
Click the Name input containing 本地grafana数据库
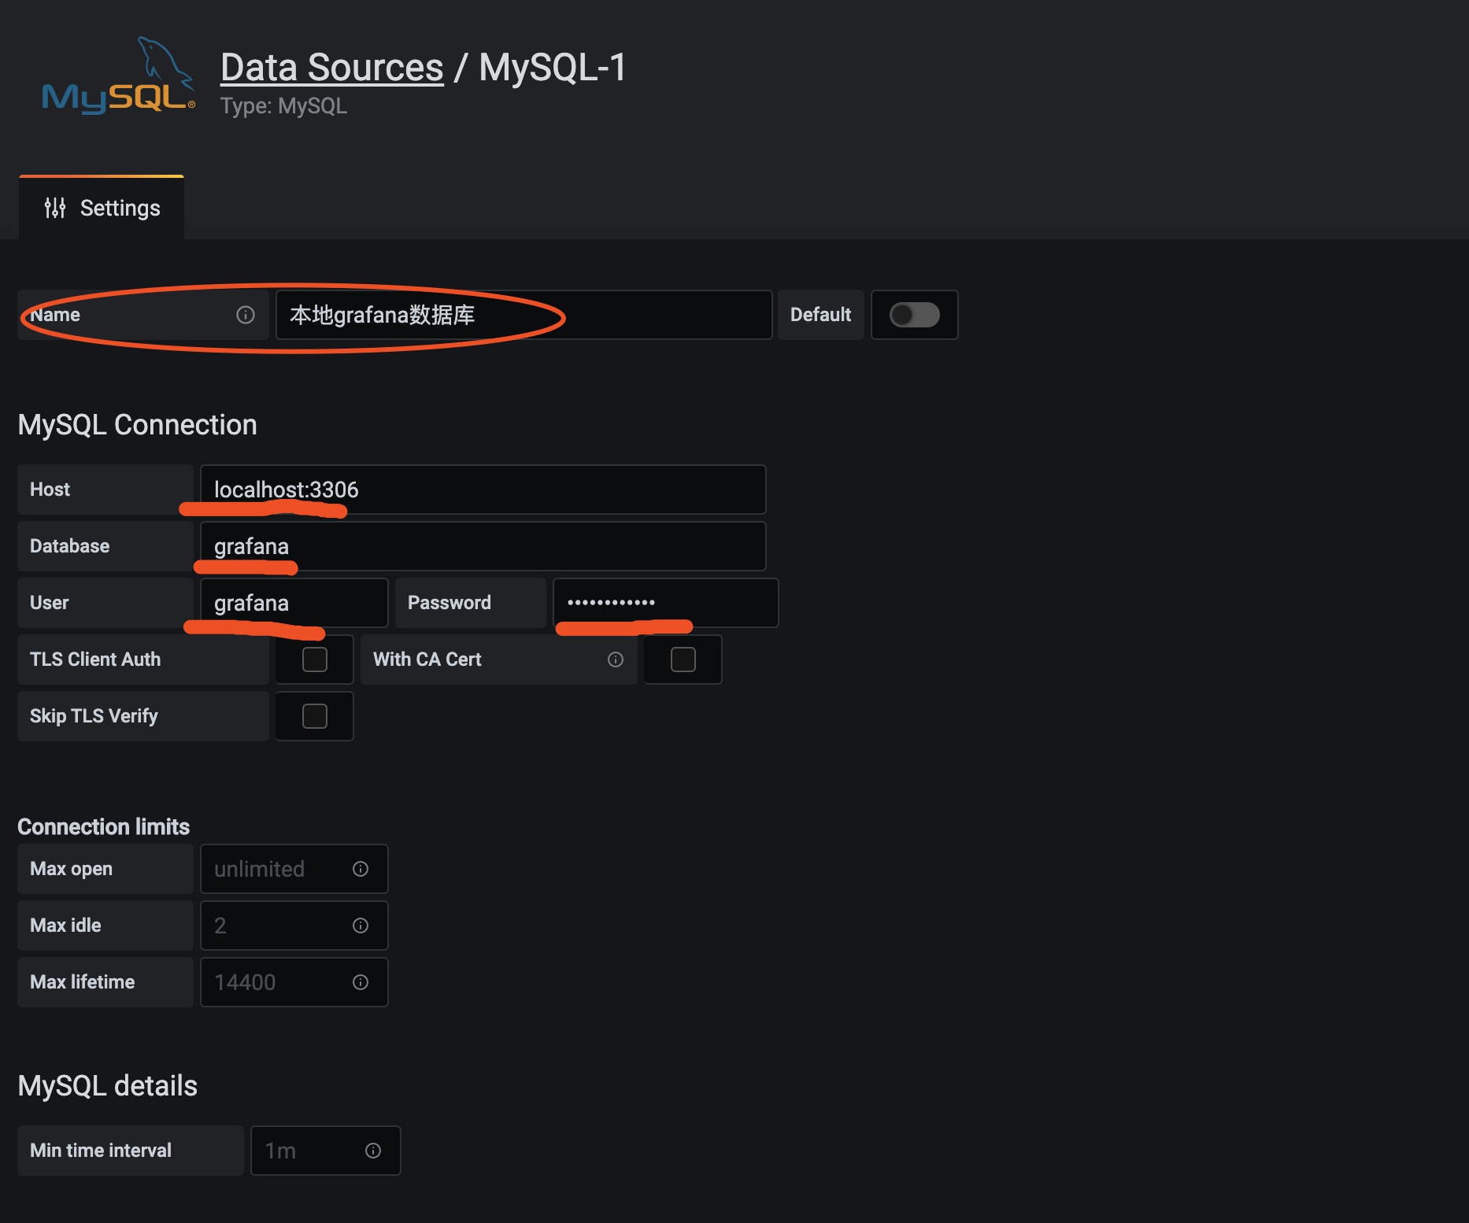pyautogui.click(x=522, y=315)
